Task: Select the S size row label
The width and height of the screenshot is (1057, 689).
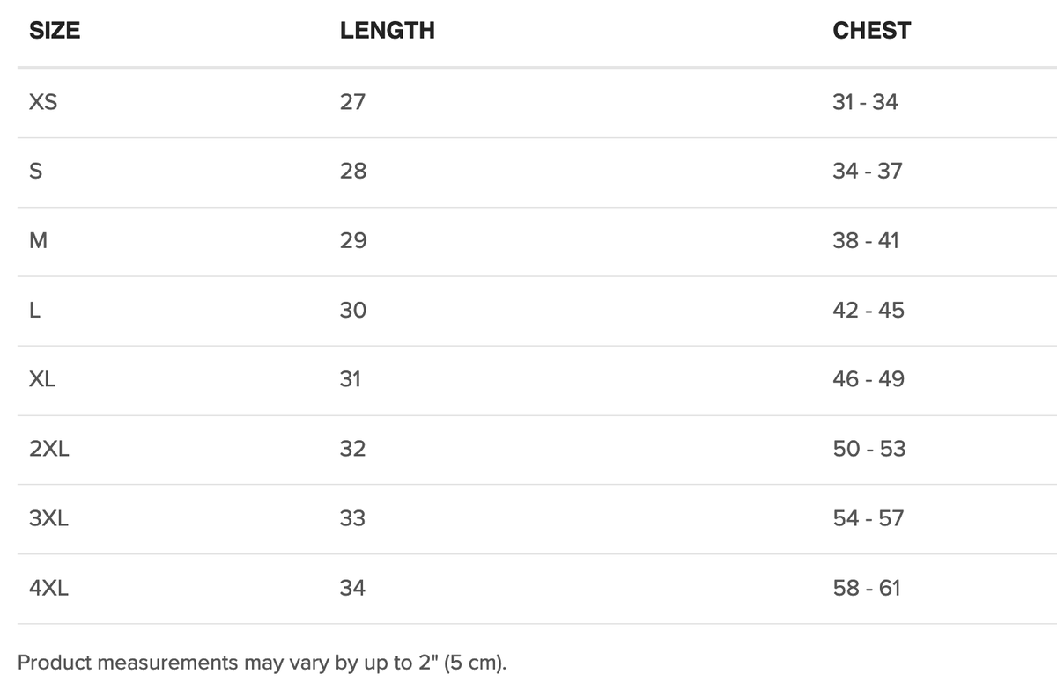Action: (36, 172)
